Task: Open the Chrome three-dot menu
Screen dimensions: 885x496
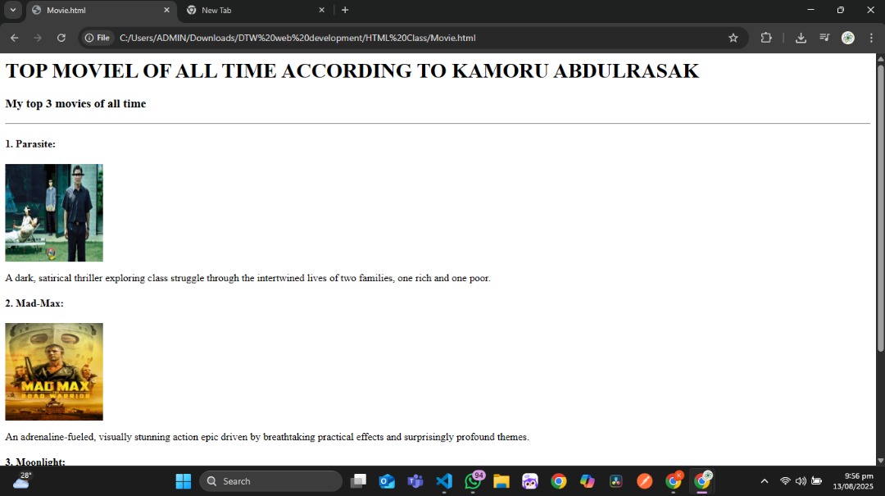Action: pos(871,38)
